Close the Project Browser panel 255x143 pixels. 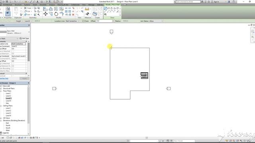[x=29, y=83]
